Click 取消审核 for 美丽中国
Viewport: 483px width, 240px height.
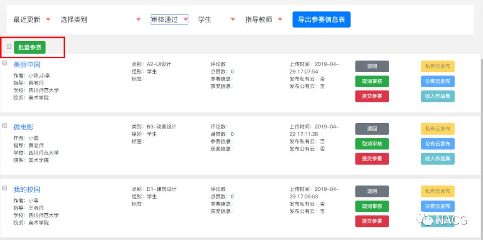tap(372, 82)
